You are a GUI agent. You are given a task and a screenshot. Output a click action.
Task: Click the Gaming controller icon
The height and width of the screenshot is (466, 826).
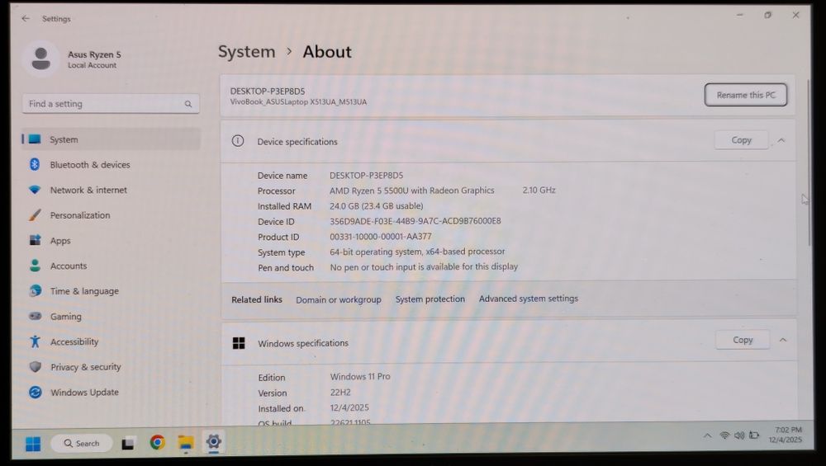click(x=36, y=316)
